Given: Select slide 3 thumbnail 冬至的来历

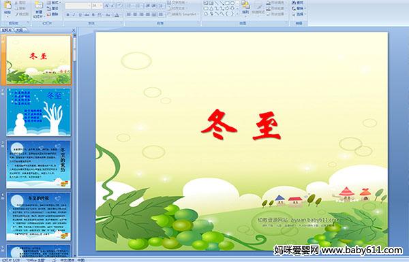Looking at the screenshot, I should [x=38, y=164].
